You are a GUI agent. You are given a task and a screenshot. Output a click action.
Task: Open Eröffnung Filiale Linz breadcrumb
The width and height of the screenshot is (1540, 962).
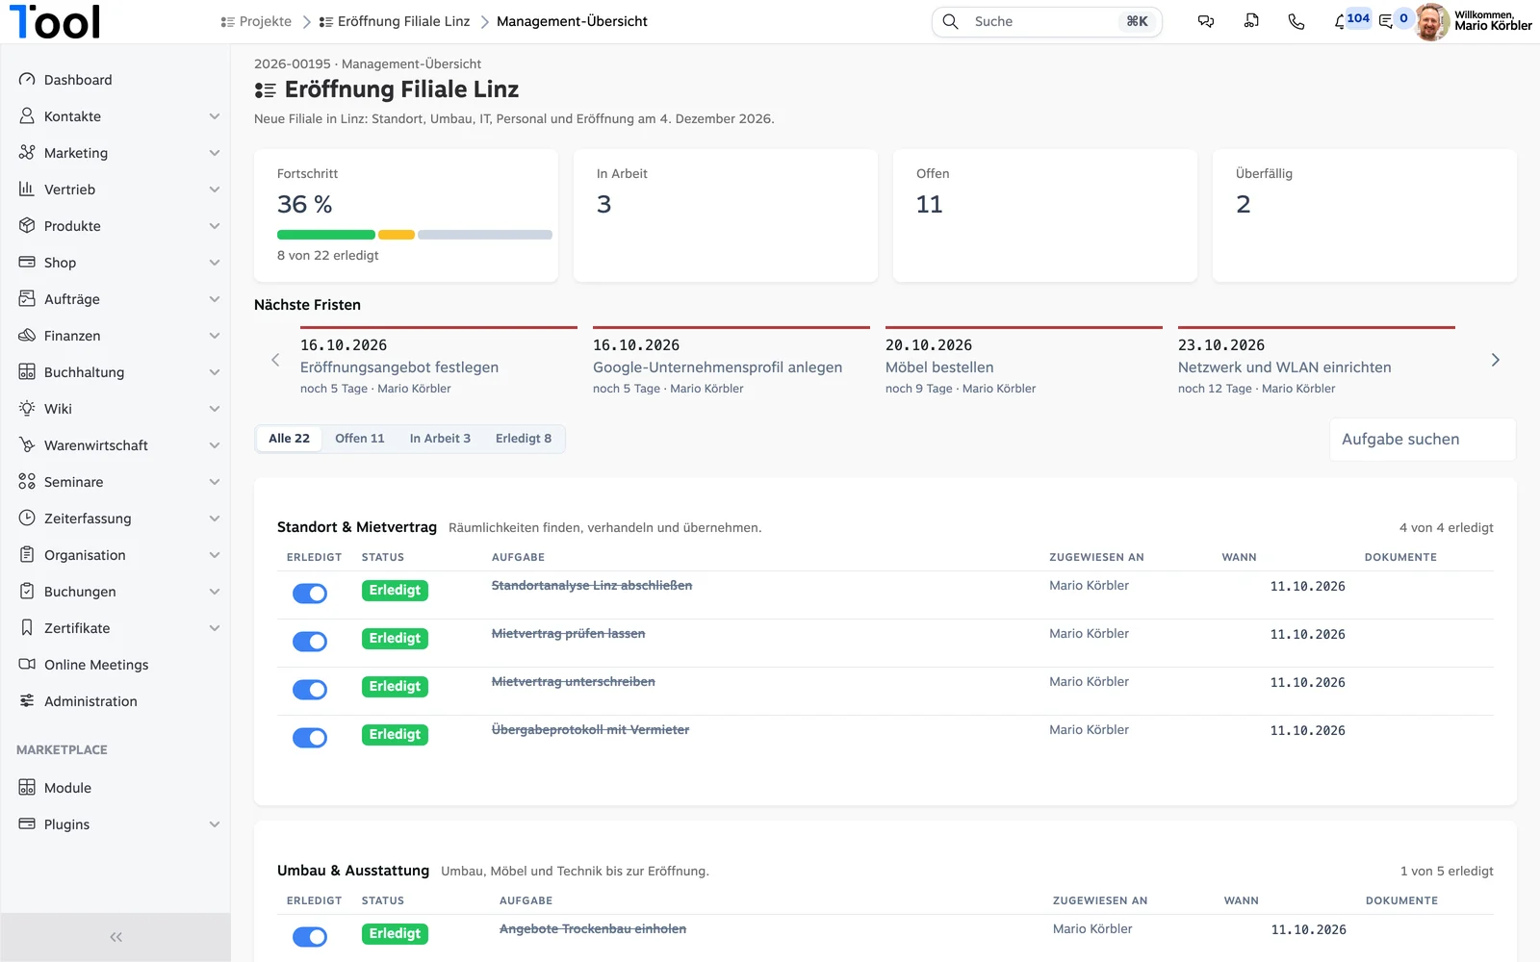click(395, 21)
